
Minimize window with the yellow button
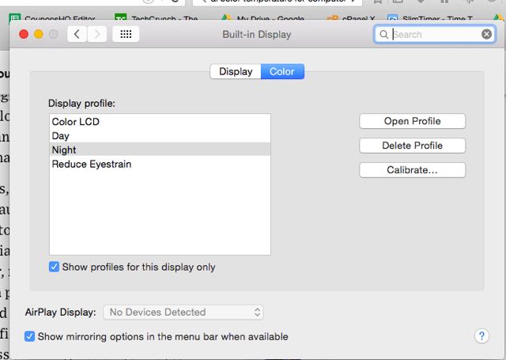pyautogui.click(x=39, y=34)
